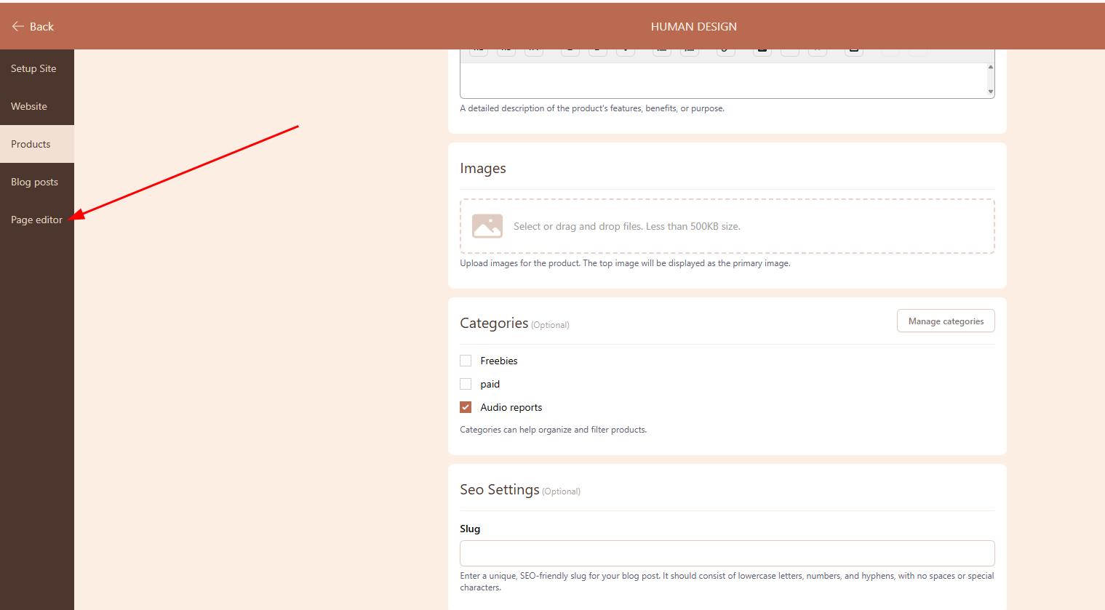Click inside the product description text area

(x=720, y=80)
